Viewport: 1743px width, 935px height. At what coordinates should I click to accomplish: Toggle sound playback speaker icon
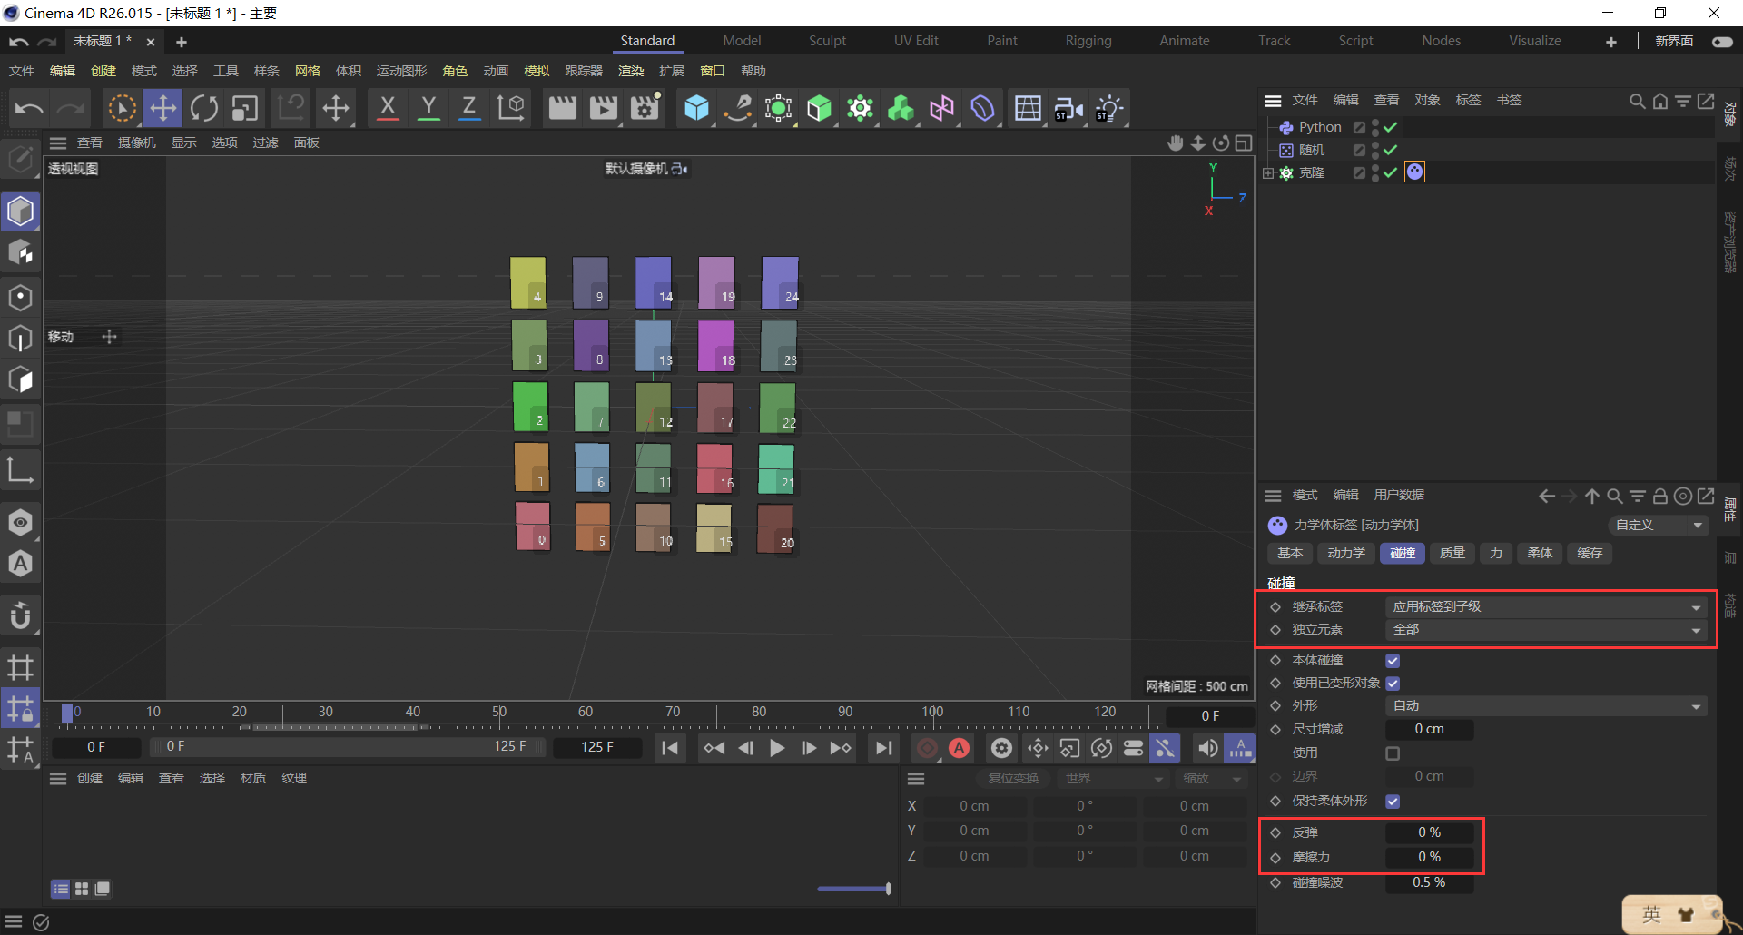pos(1207,748)
